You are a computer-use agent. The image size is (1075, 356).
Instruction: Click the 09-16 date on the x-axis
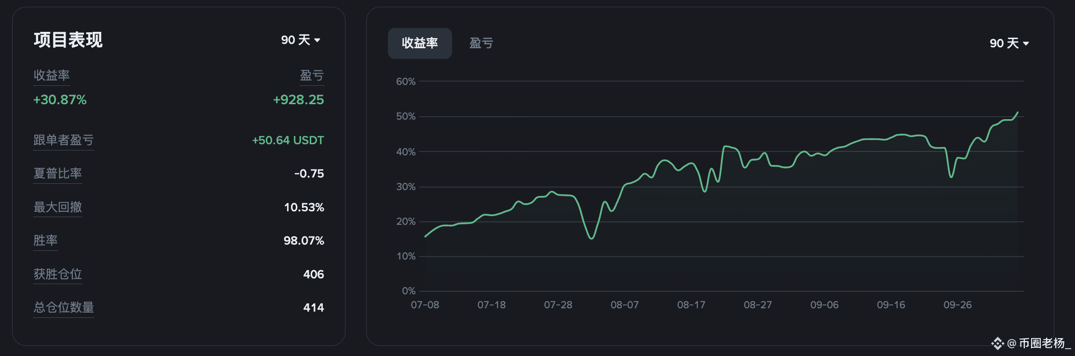point(891,305)
